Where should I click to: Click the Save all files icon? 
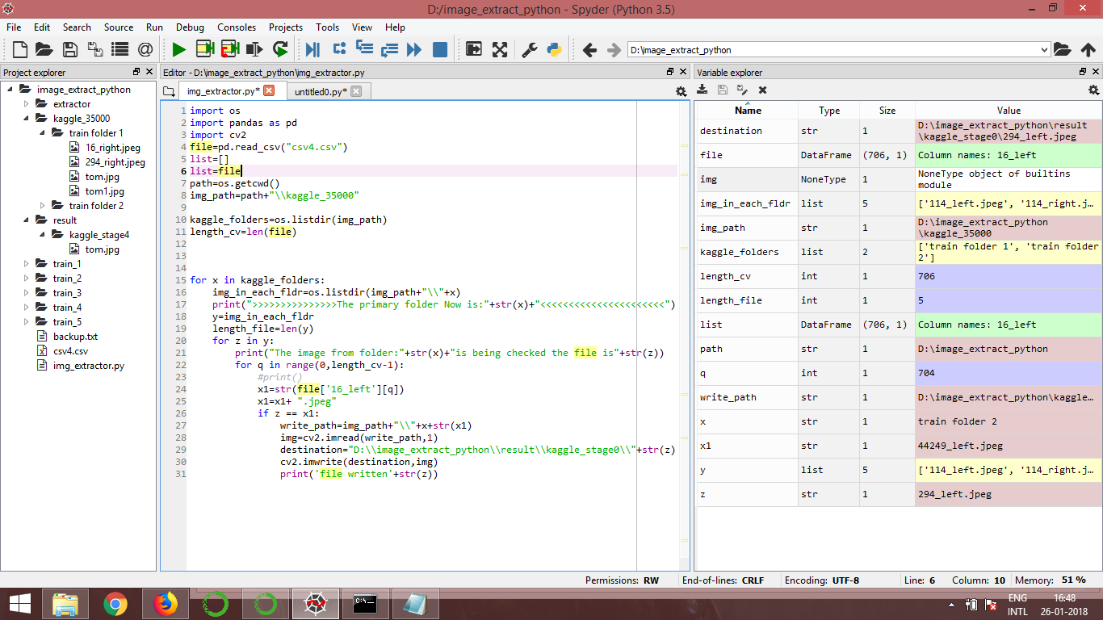point(94,50)
